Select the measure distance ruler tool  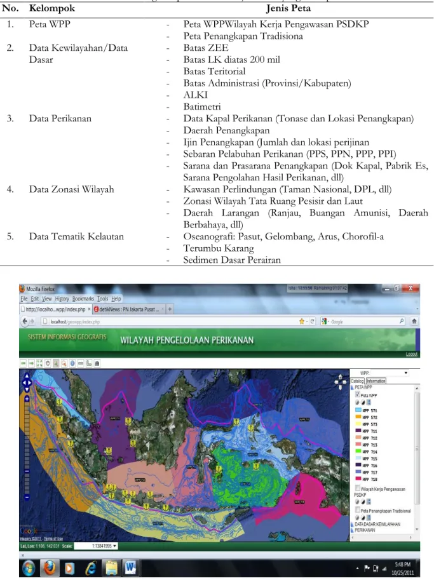81,363
